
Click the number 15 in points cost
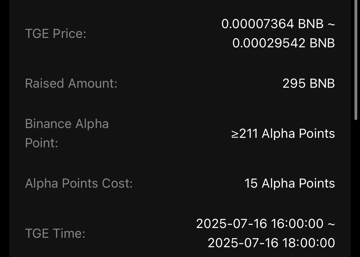click(x=251, y=183)
